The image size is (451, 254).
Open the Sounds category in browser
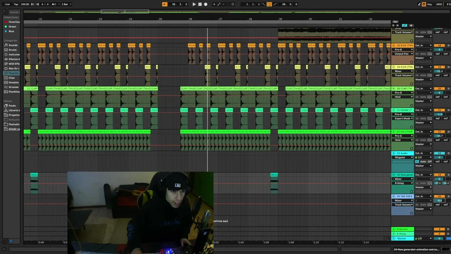point(13,45)
